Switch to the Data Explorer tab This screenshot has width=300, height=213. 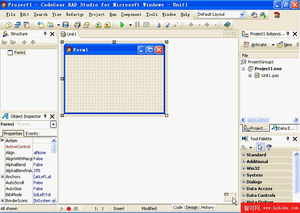284,128
